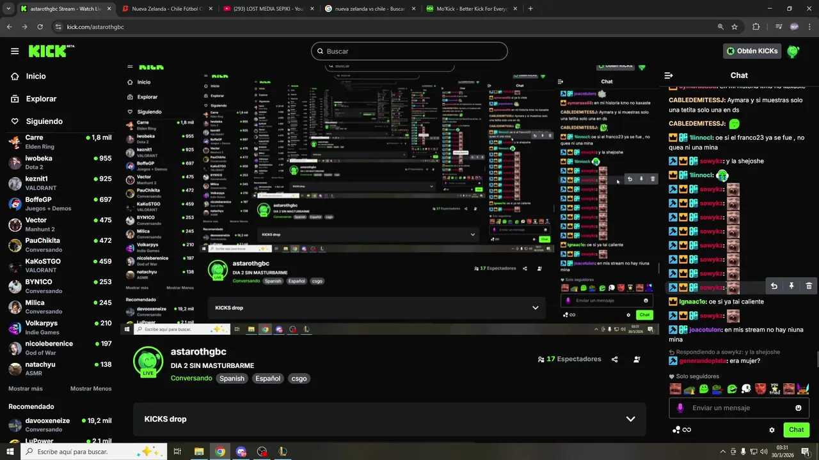The image size is (819, 460).
Task: Open a new browser tab
Action: coord(530,9)
